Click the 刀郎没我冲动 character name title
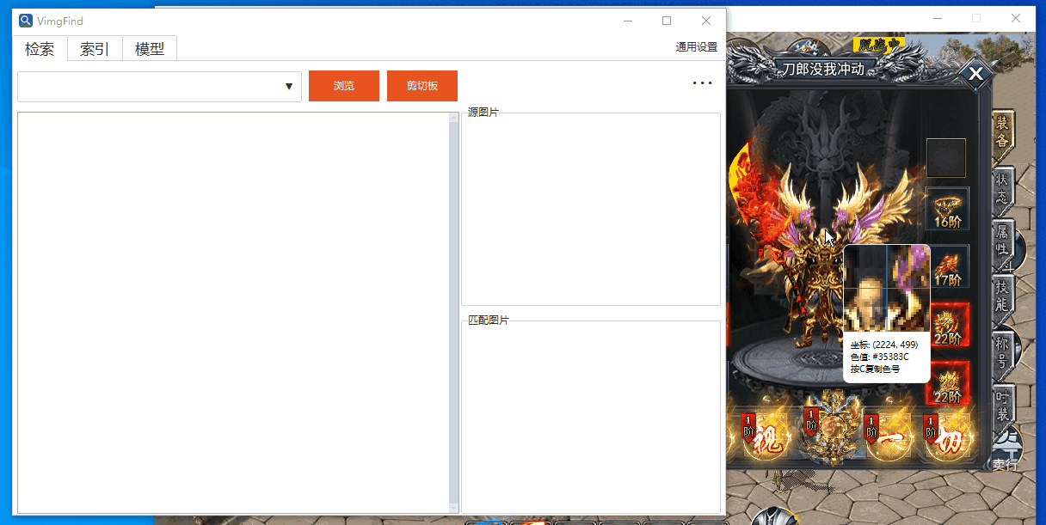The width and height of the screenshot is (1046, 525). tap(822, 69)
